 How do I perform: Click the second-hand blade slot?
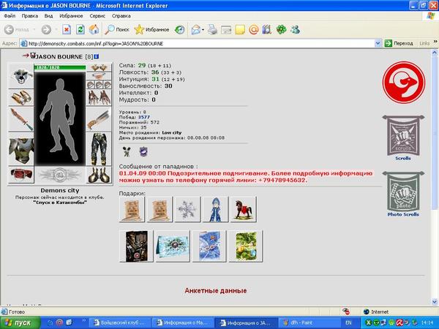tap(99, 119)
